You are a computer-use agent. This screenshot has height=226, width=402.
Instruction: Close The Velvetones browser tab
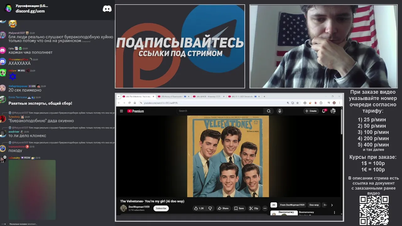pos(153,97)
